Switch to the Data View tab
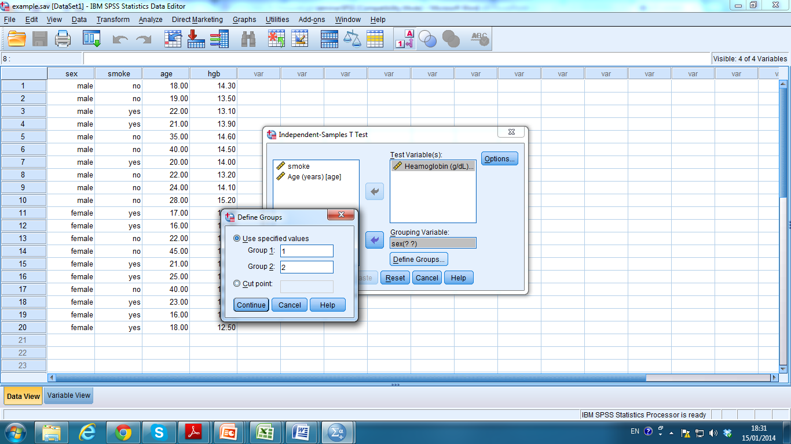791x444 pixels. coord(23,396)
